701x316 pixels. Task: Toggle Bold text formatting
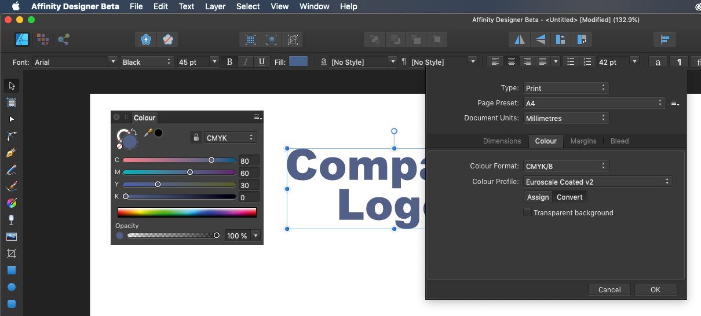pos(230,62)
